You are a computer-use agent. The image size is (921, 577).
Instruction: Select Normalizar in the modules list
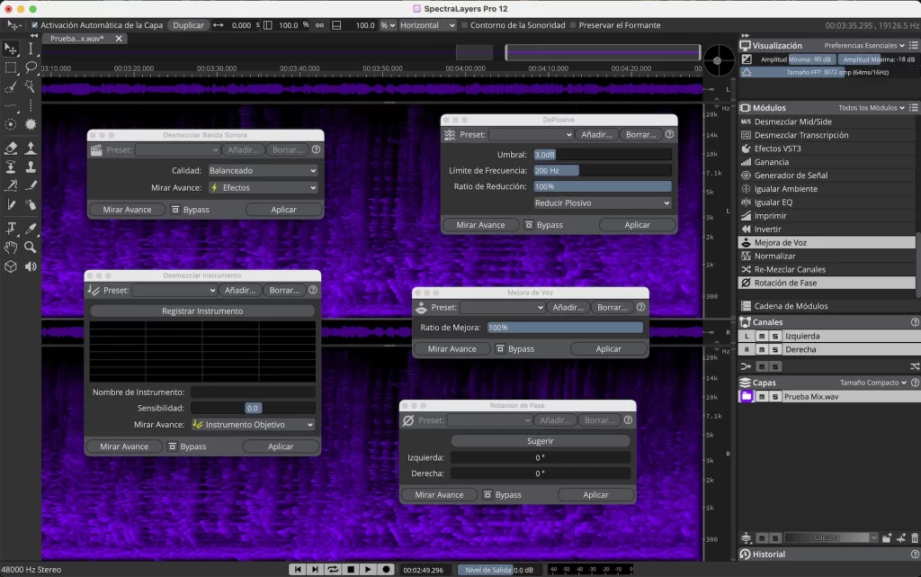(774, 256)
